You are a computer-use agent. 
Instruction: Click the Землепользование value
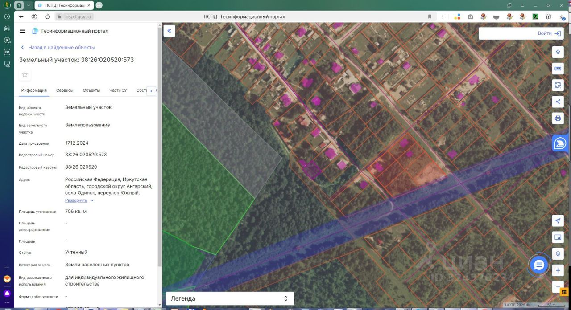tap(87, 125)
